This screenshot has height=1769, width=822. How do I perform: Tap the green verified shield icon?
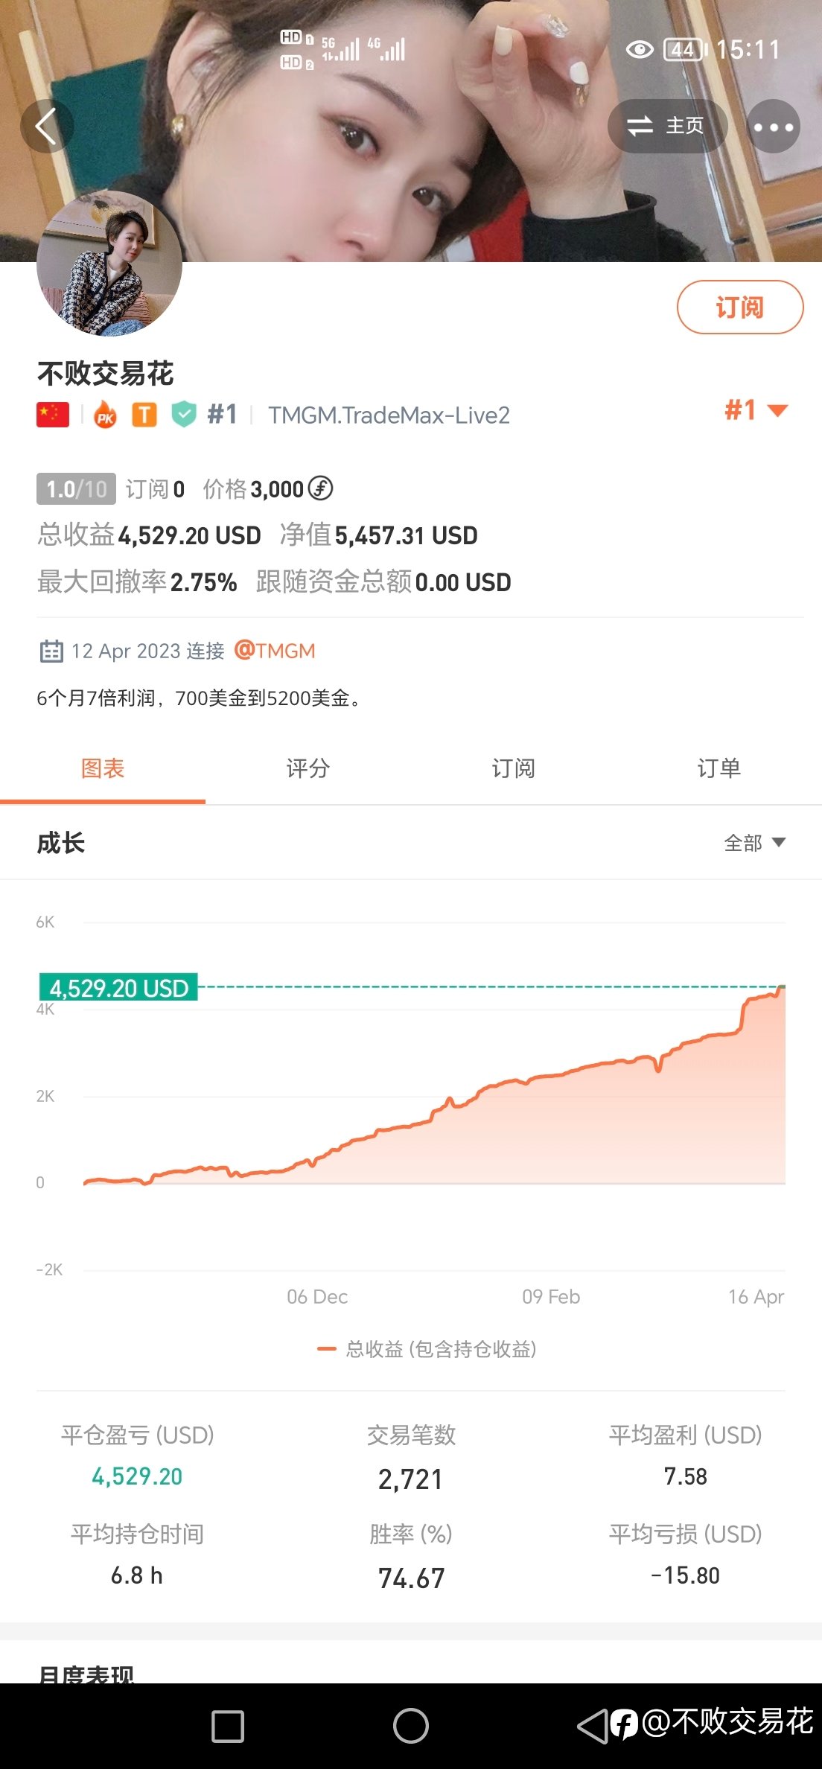point(184,415)
